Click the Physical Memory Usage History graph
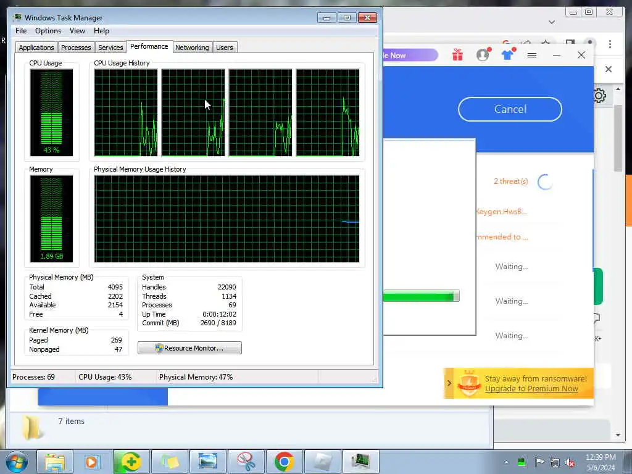The width and height of the screenshot is (632, 474). coord(227,218)
